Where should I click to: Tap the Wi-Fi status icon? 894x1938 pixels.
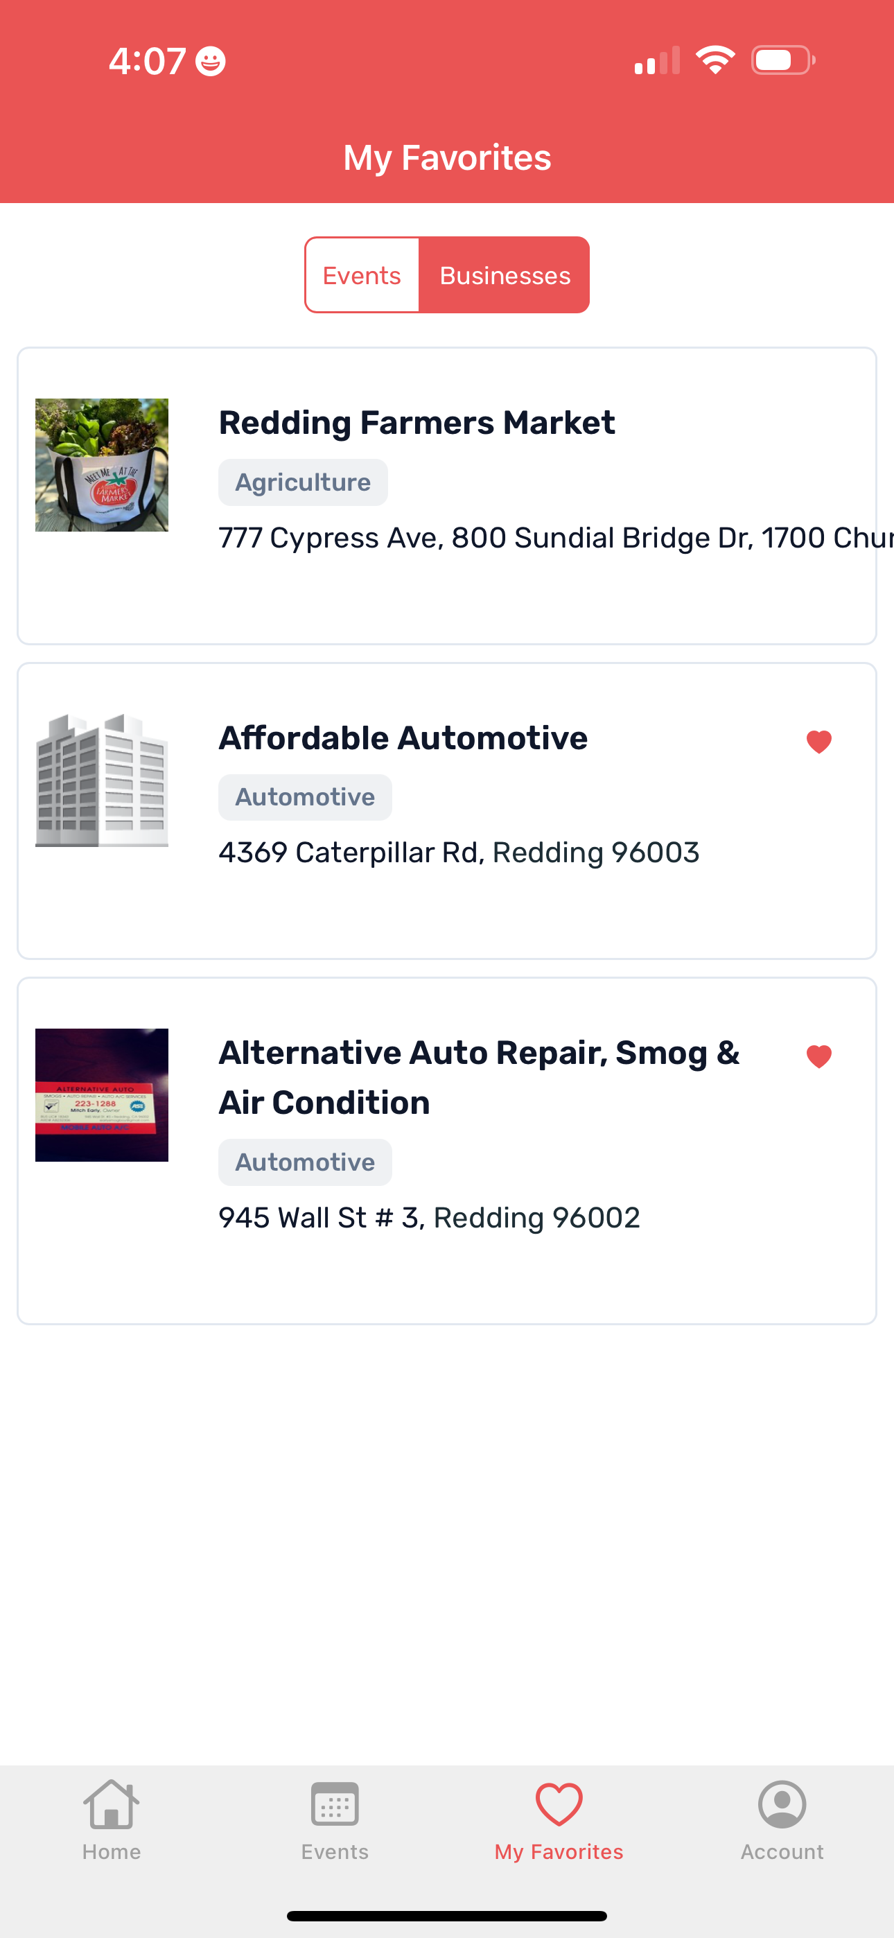point(716,60)
